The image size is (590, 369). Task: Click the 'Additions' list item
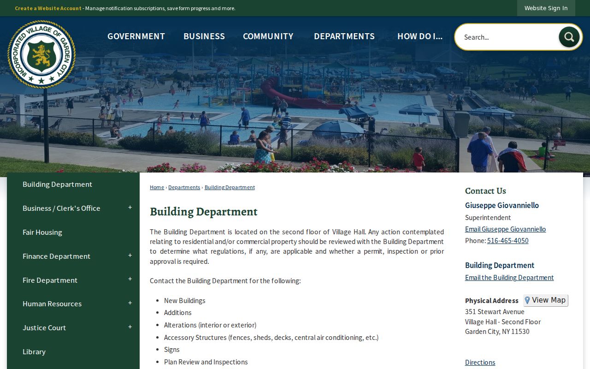(x=178, y=313)
